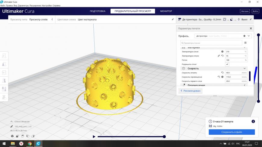Open Yandex Browser from the taskbar
This screenshot has width=262, height=147.
(x=21, y=143)
